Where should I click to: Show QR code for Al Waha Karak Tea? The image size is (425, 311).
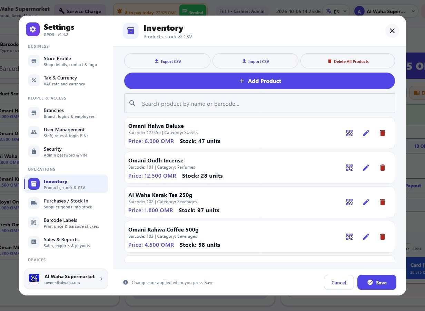349,202
